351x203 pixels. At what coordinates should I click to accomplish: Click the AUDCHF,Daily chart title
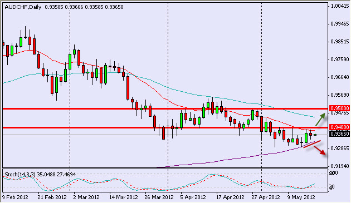pyautogui.click(x=23, y=7)
